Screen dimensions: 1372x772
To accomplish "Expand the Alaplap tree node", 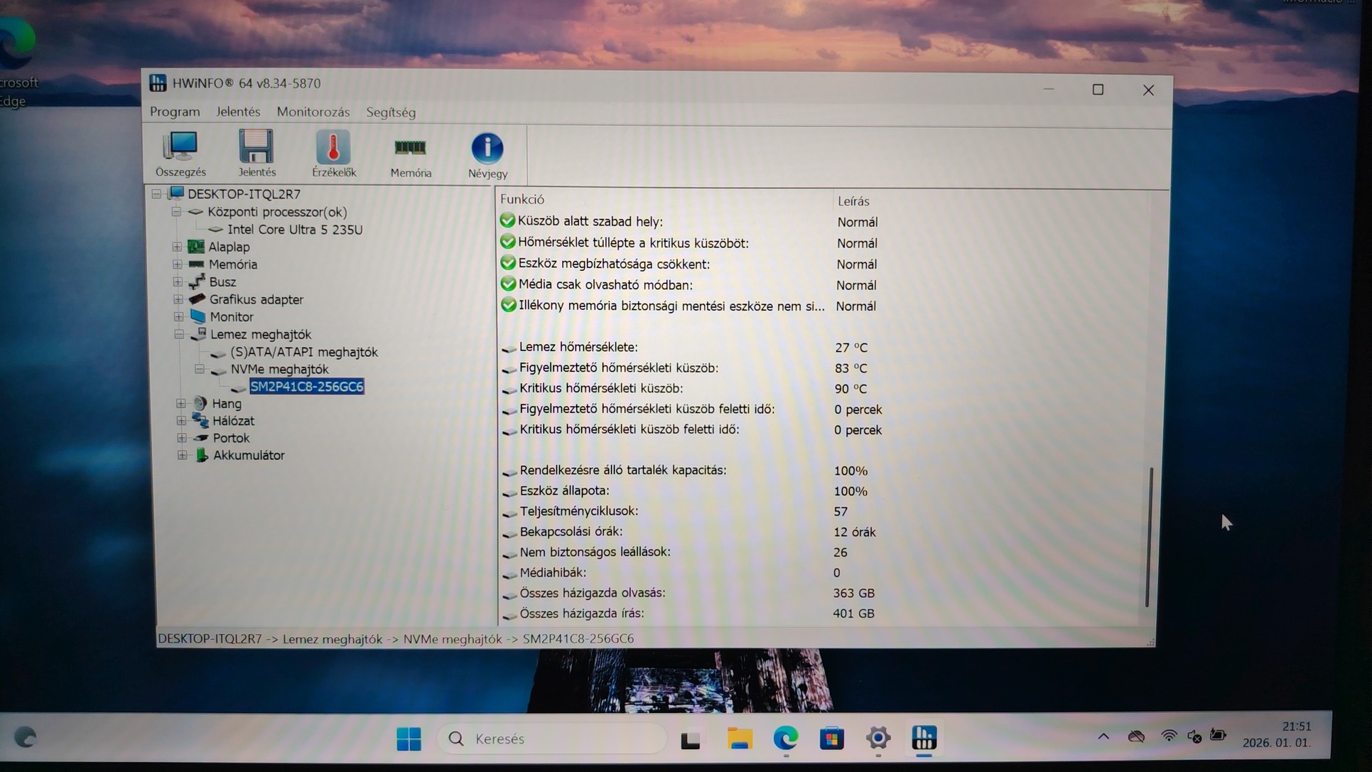I will 177,247.
